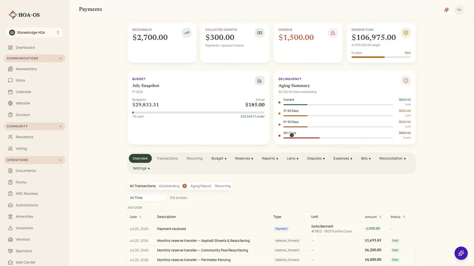Open the Inbox sidebar item

click(x=34, y=80)
